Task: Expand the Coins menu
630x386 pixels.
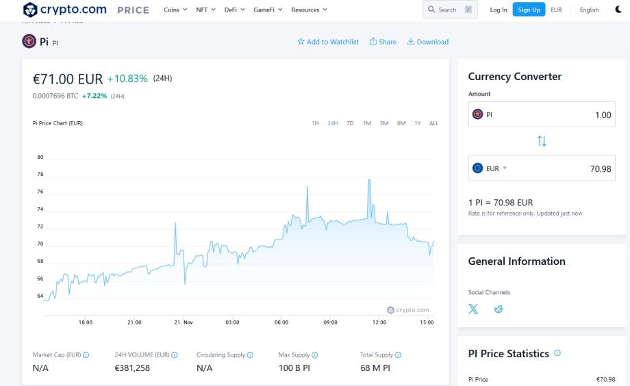Action: point(176,10)
